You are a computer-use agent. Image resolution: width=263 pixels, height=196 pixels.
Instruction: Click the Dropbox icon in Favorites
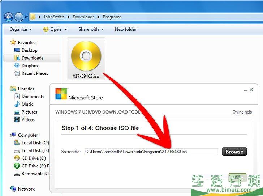coord(17,65)
